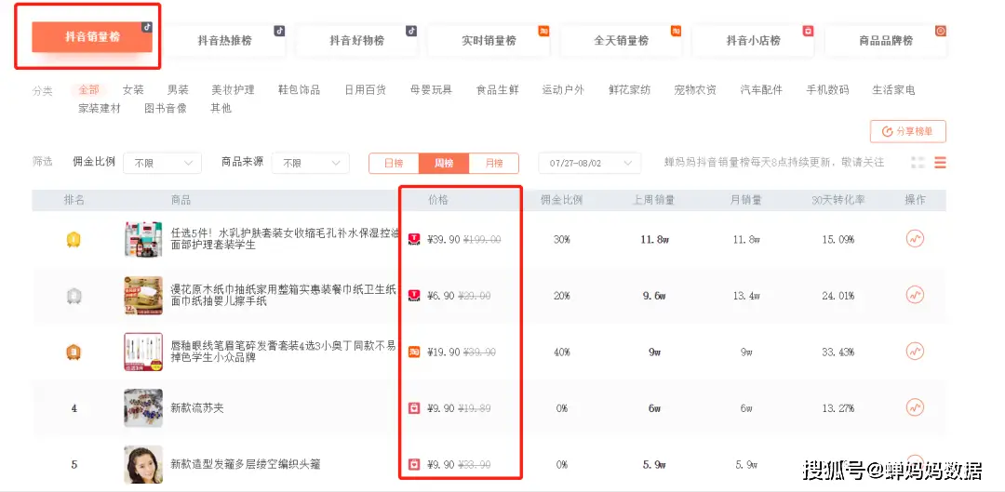Open the 任选5件！水乳护肤套装 product title

point(284,238)
